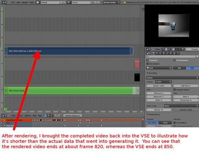Select Sequencer and Preview combined view icon in sequencer header
The height and width of the screenshot is (158, 199).
click(52, 116)
